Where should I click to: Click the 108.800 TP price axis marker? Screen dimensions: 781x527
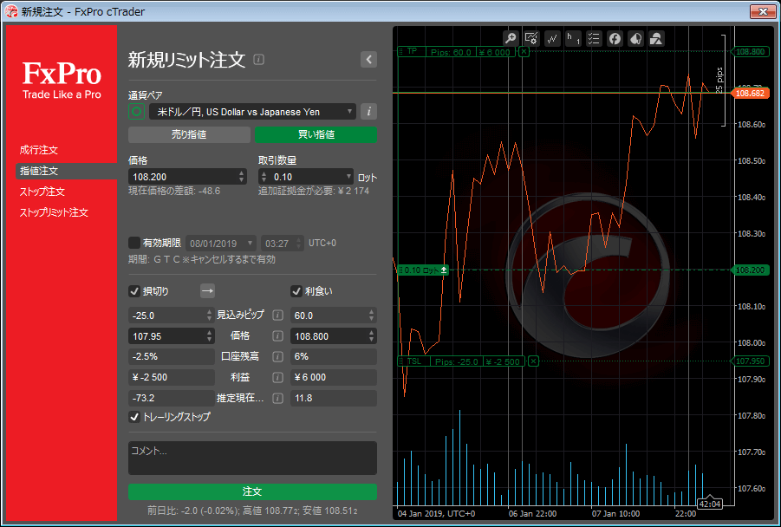click(x=750, y=52)
